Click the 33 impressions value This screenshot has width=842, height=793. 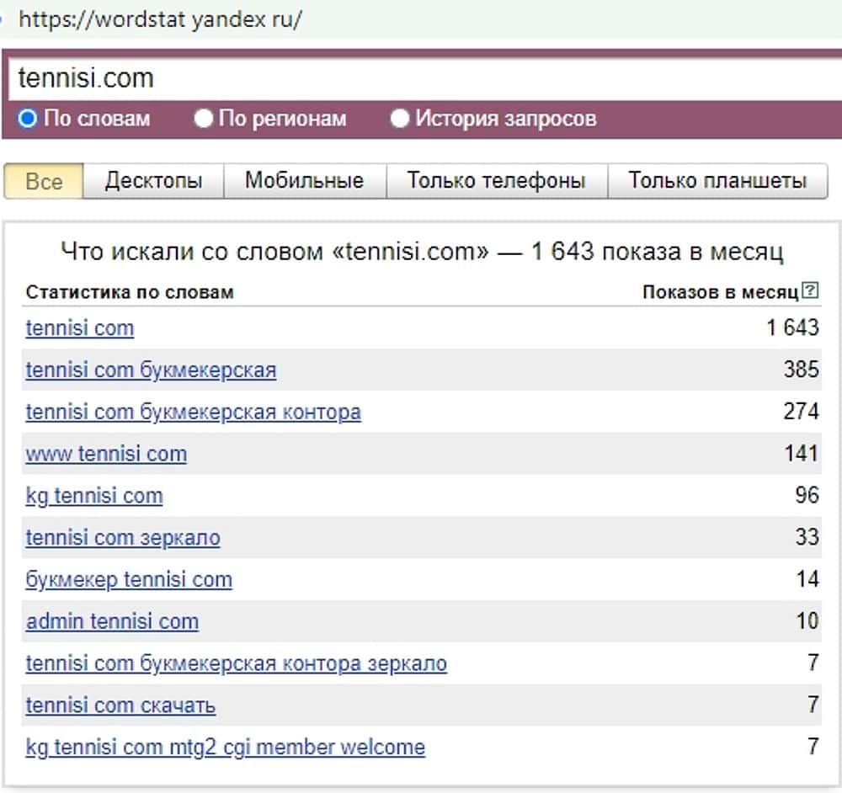(807, 537)
